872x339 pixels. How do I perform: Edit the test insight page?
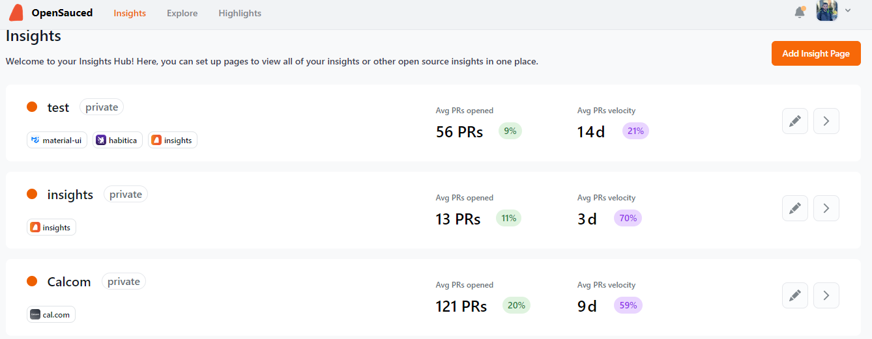(795, 121)
